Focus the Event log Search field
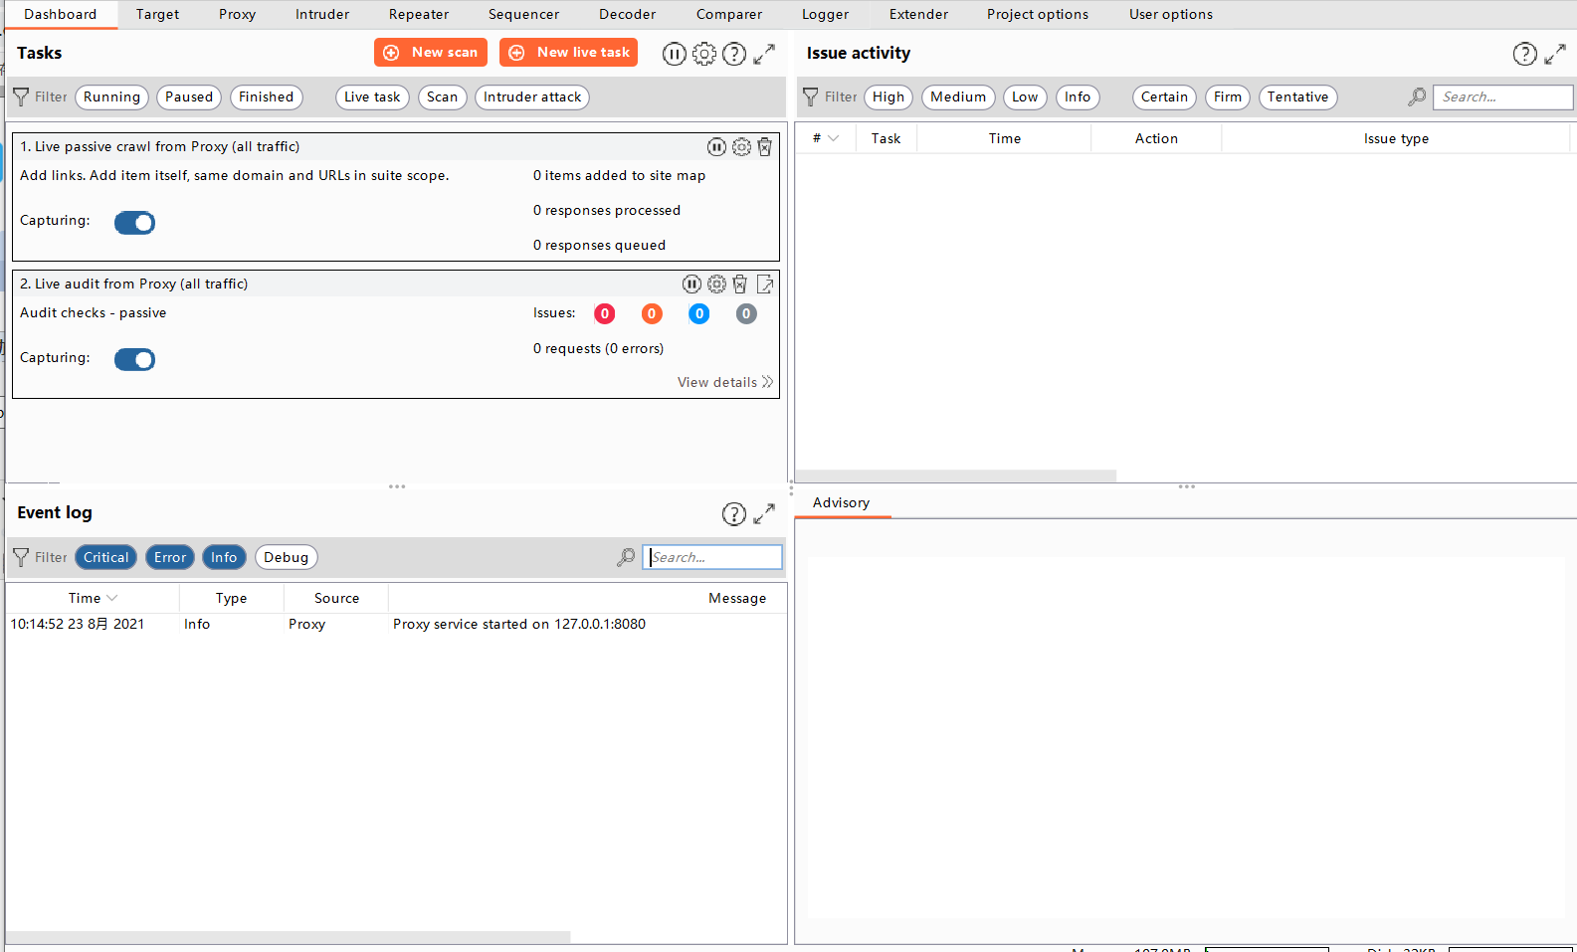 [x=712, y=558]
